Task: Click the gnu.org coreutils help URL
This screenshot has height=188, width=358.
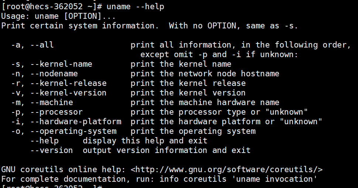Action: pyautogui.click(x=227, y=170)
